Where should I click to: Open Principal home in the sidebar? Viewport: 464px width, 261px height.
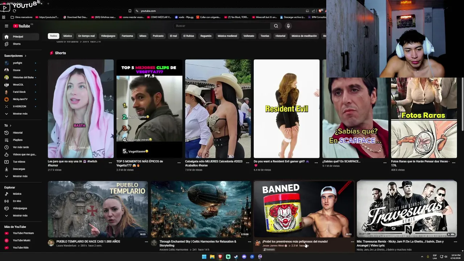20,37
